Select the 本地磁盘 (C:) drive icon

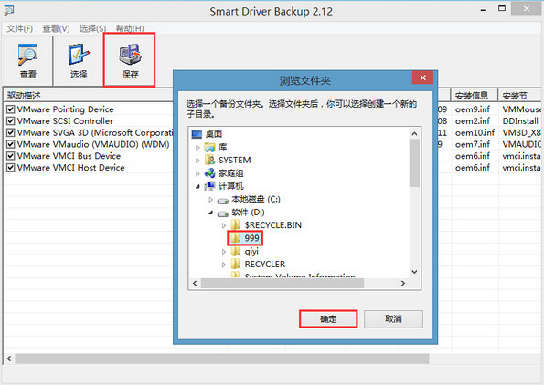[x=223, y=200]
